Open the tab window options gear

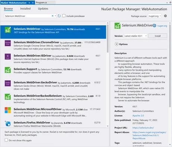pos(170,3)
